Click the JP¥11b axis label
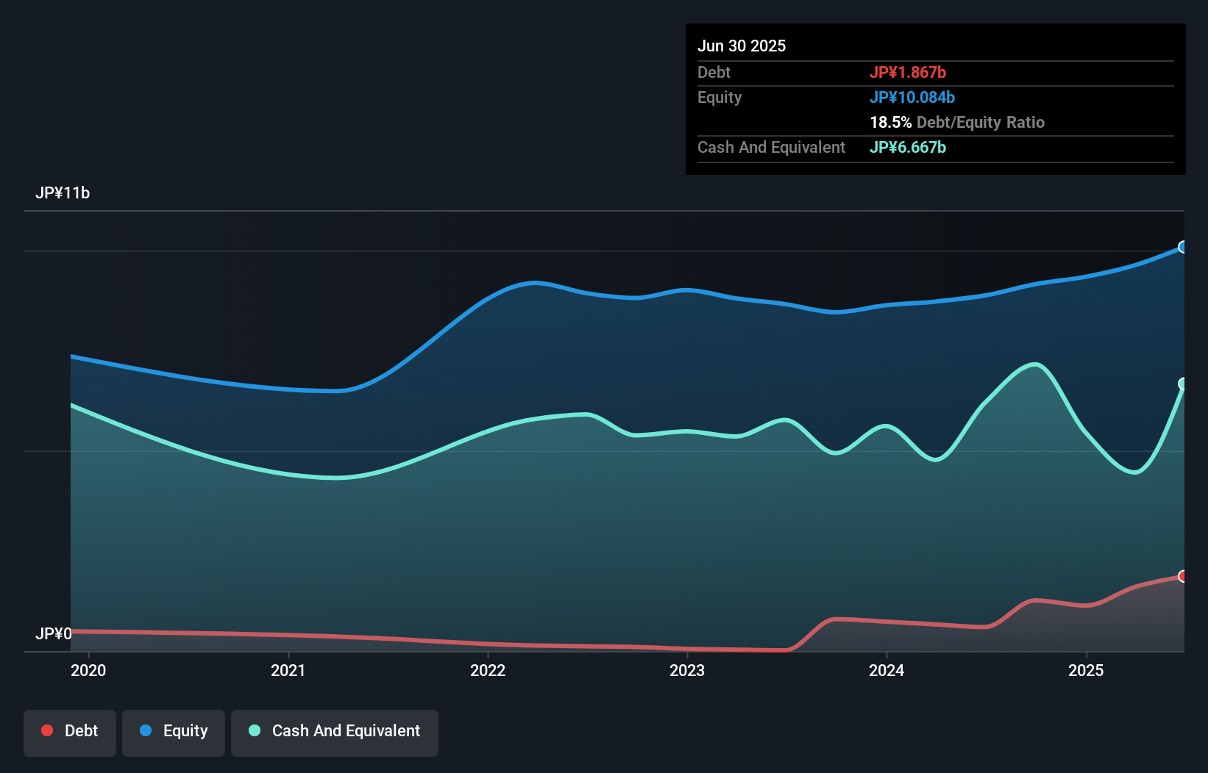Image resolution: width=1208 pixels, height=773 pixels. (63, 193)
